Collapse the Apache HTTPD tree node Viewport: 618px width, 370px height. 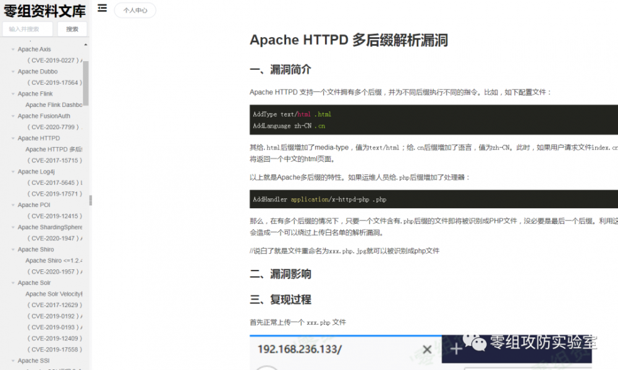[13, 138]
